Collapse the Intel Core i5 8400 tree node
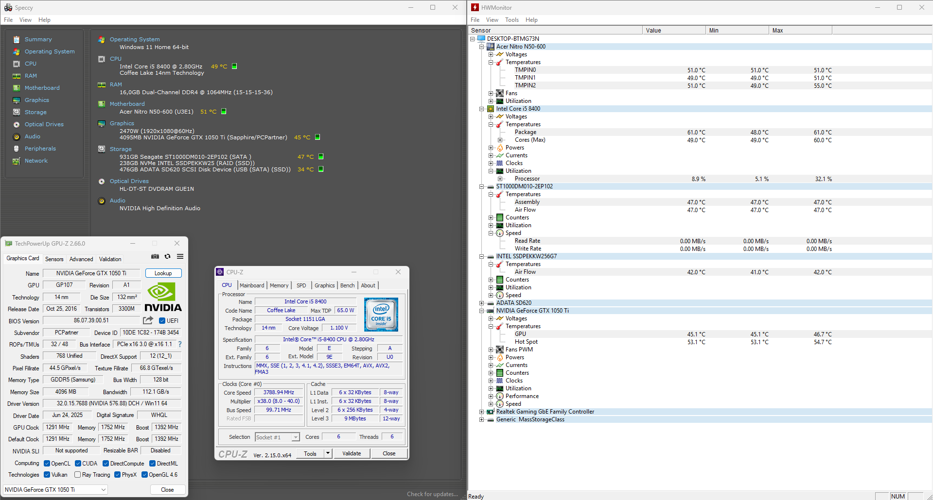Screen dimensions: 933x500 pos(482,109)
